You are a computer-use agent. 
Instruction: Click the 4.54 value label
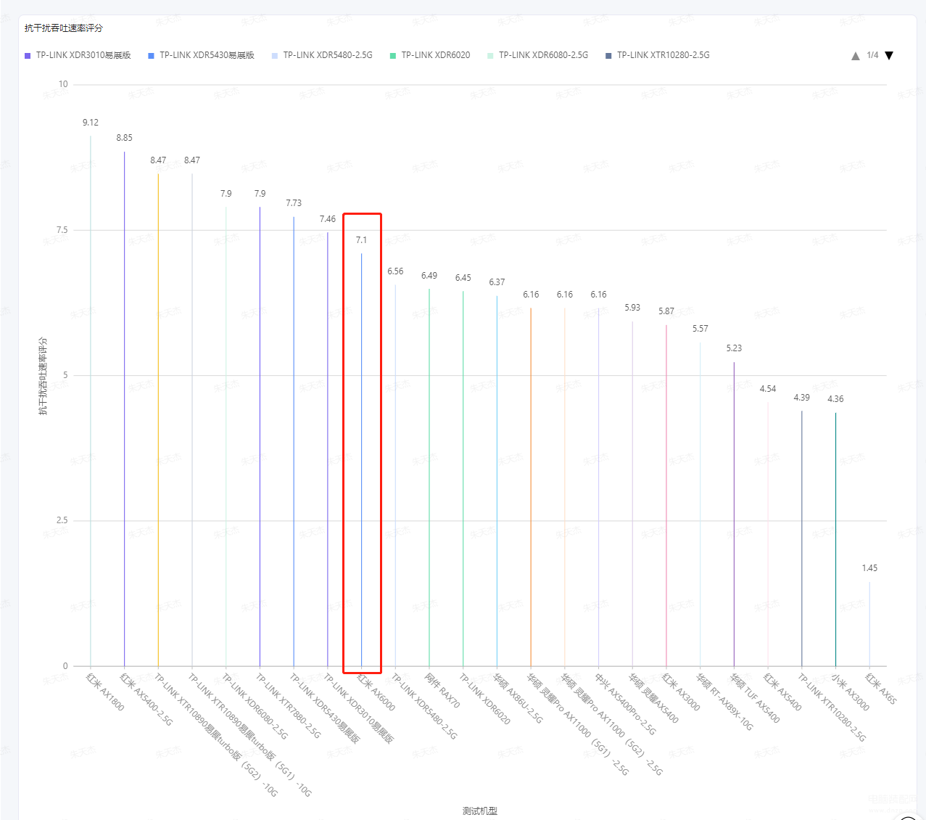(768, 389)
